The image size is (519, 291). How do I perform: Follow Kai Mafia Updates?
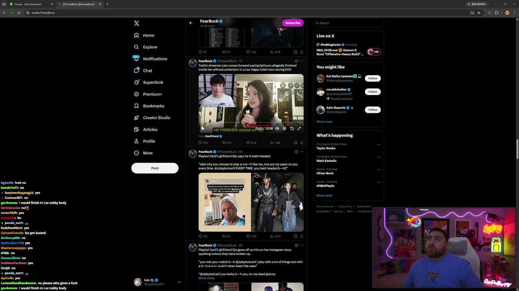click(x=373, y=78)
